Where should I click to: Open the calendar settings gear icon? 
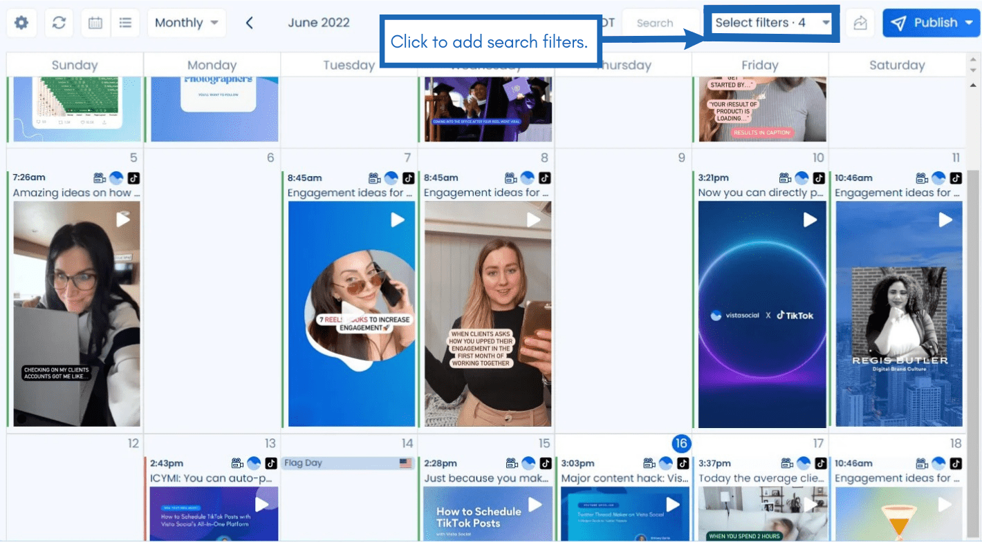(21, 22)
